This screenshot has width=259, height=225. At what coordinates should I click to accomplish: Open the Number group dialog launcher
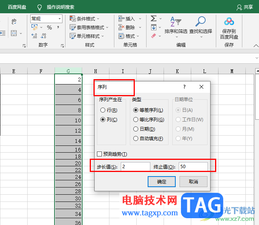(62, 46)
